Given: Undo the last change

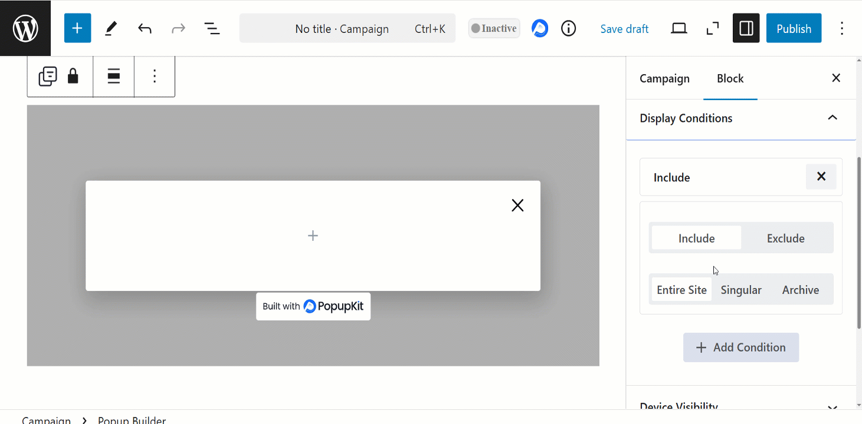Looking at the screenshot, I should (x=145, y=29).
